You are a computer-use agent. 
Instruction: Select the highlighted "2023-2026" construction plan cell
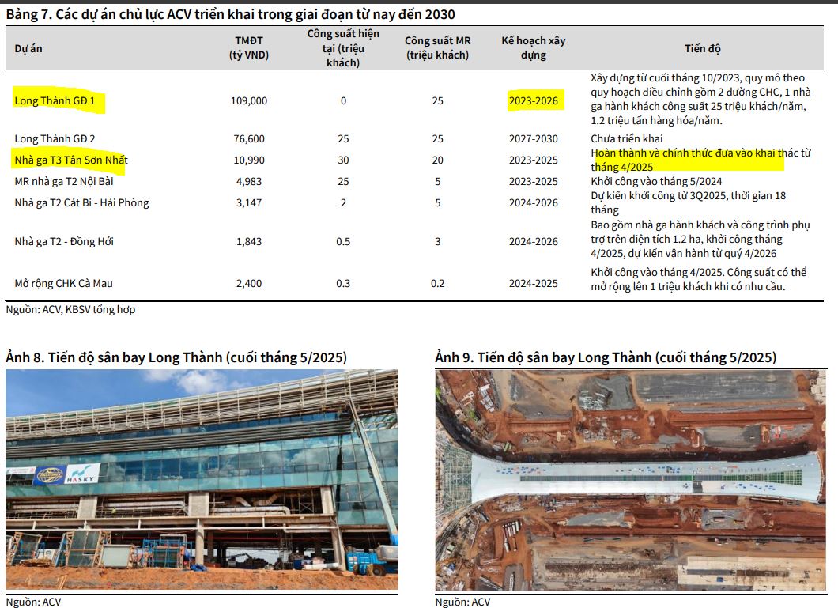[534, 100]
